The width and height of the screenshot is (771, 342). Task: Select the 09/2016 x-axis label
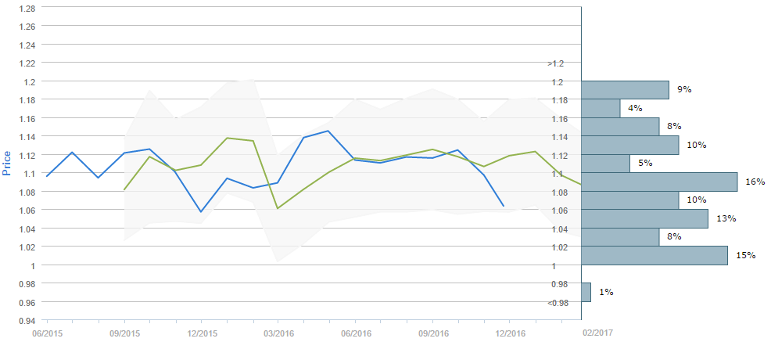pos(432,333)
